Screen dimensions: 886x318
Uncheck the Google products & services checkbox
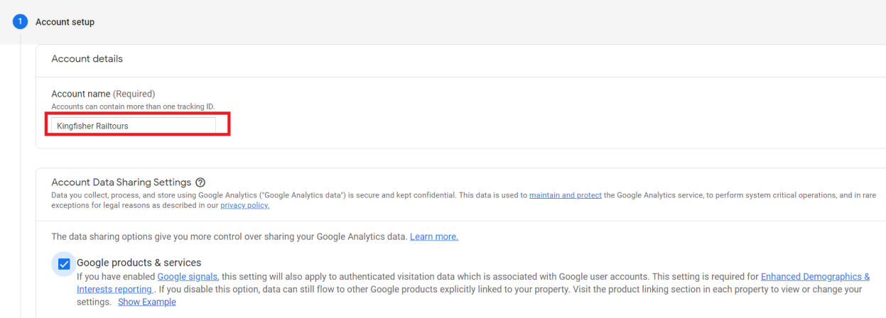64,264
